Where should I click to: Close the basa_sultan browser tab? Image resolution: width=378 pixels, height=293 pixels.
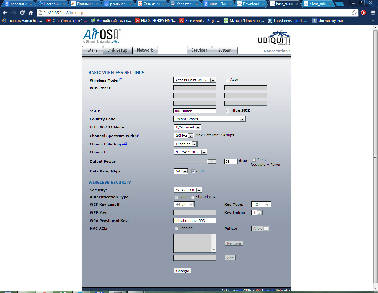pyautogui.click(x=296, y=4)
